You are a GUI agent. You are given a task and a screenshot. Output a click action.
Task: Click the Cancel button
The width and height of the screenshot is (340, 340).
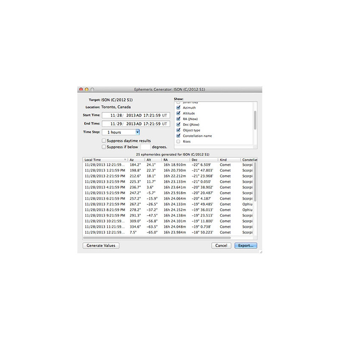click(221, 245)
